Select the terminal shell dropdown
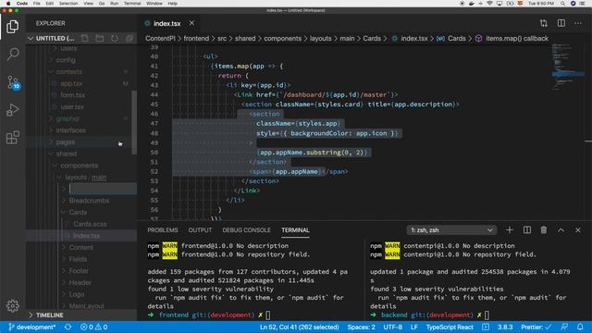This screenshot has width=592, height=333. [x=451, y=230]
